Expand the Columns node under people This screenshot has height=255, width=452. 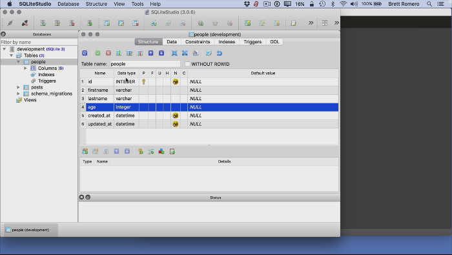tap(25, 68)
